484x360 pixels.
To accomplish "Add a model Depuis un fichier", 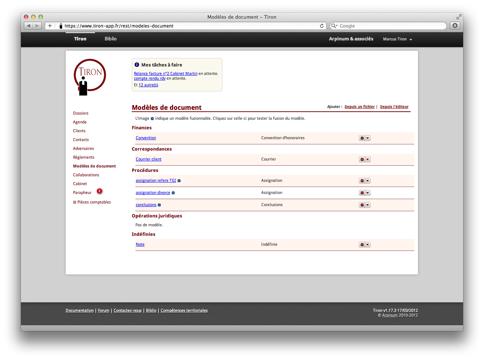I will click(x=360, y=107).
